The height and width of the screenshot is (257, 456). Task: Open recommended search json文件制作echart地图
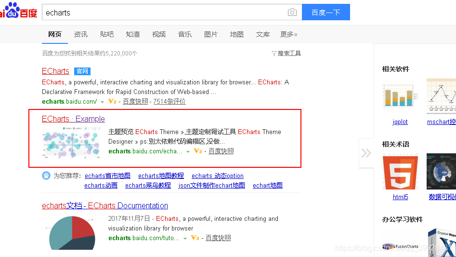[x=212, y=186]
